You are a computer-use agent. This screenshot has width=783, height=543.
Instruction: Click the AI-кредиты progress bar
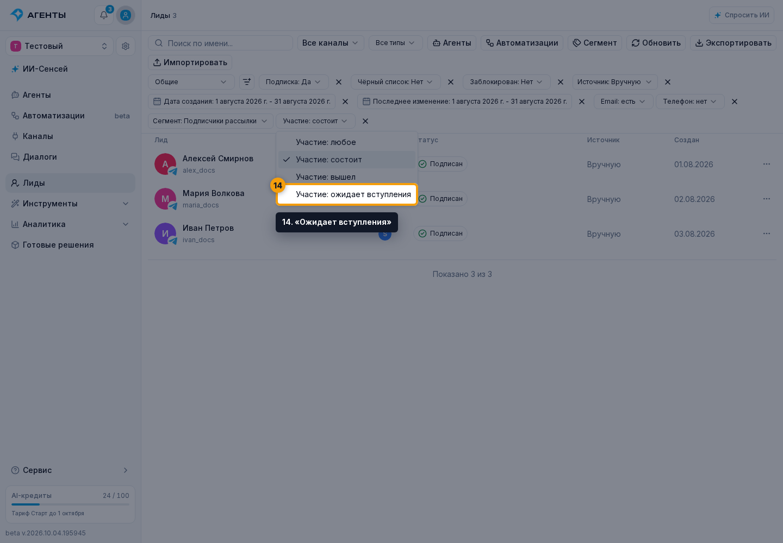(x=70, y=504)
